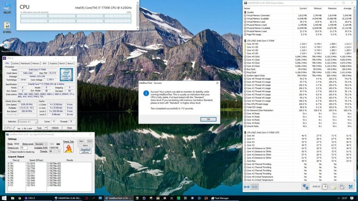Show hidden system tray icons chevron
This screenshot has width=358, height=201.
(338, 198)
